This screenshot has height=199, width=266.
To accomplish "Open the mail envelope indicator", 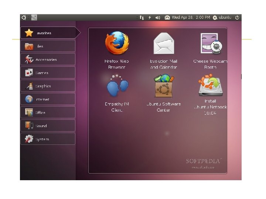I will [167, 17].
